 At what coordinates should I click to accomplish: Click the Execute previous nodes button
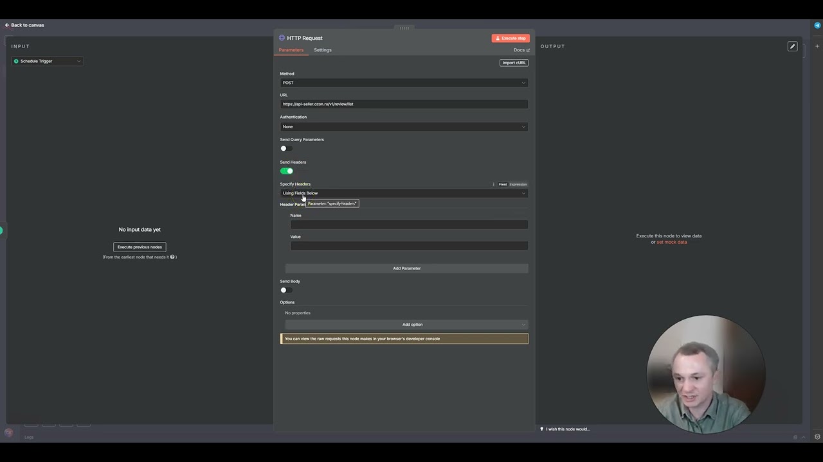(x=140, y=247)
